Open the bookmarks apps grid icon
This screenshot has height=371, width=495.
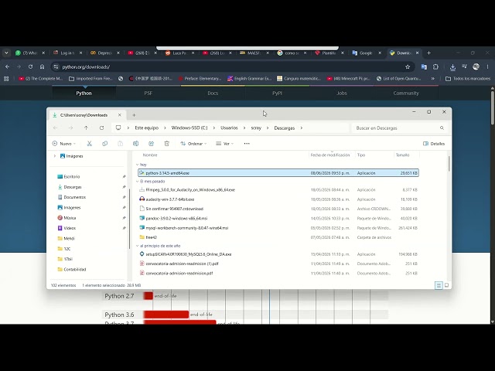(6, 79)
